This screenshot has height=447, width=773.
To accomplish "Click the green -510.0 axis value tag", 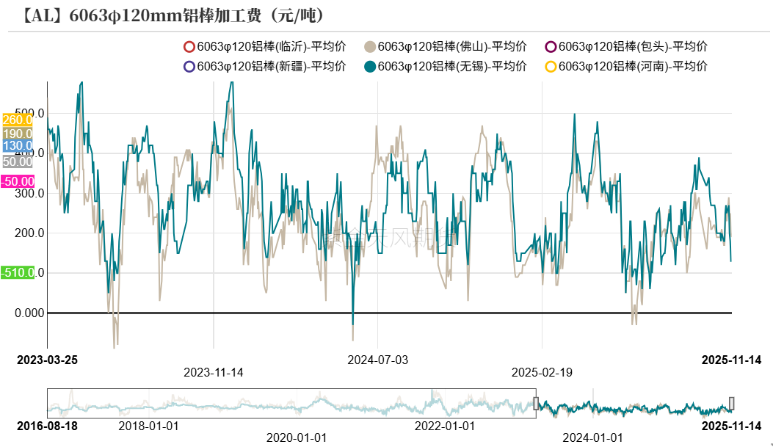I will click(17, 273).
